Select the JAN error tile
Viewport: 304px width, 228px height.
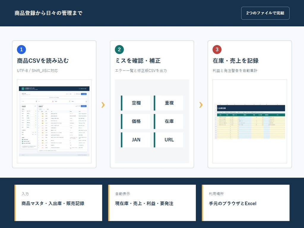(135, 140)
